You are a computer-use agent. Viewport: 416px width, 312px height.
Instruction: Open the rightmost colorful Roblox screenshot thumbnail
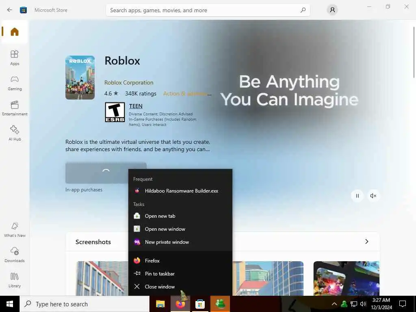click(346, 278)
